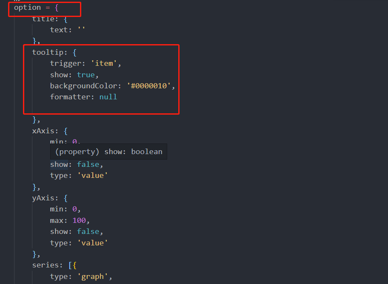This screenshot has width=388, height=284.
Task: Click 'type' key inside xAxis block
Action: pyautogui.click(x=59, y=176)
